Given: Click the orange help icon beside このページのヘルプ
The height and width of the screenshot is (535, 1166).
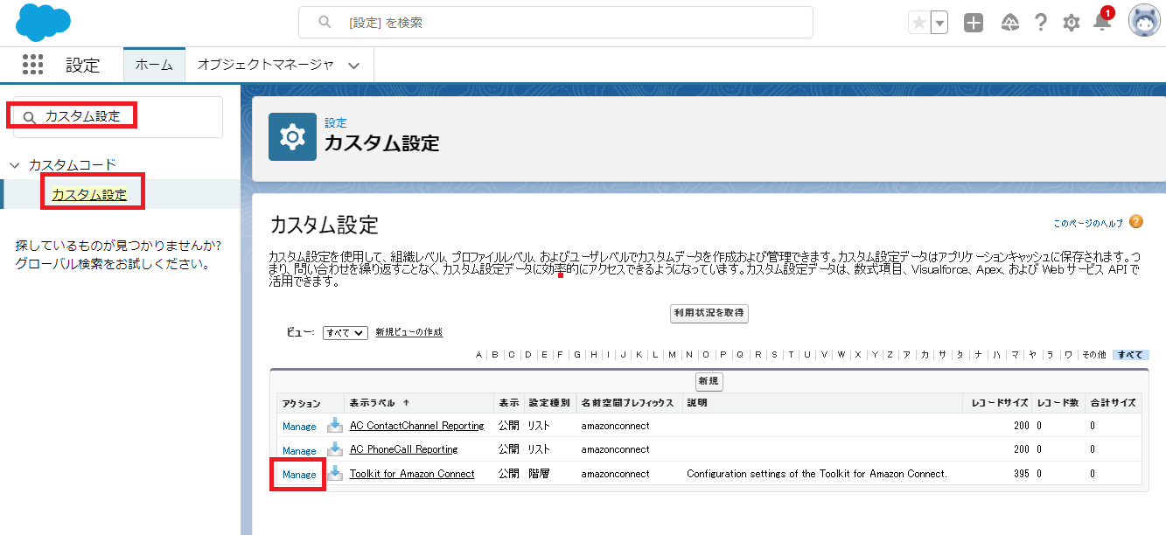Looking at the screenshot, I should pos(1136,222).
